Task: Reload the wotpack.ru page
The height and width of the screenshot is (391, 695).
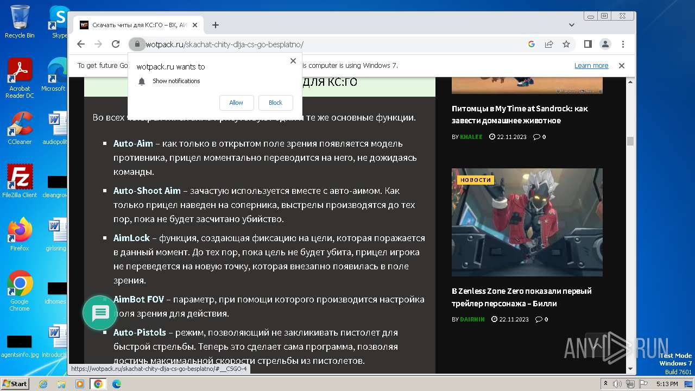Action: tap(116, 44)
